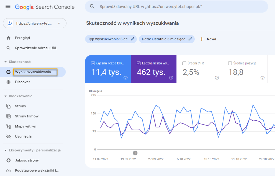Click the Mapy witryn sitemap icon
Image resolution: width=275 pixels, height=176 pixels.
(x=8, y=127)
